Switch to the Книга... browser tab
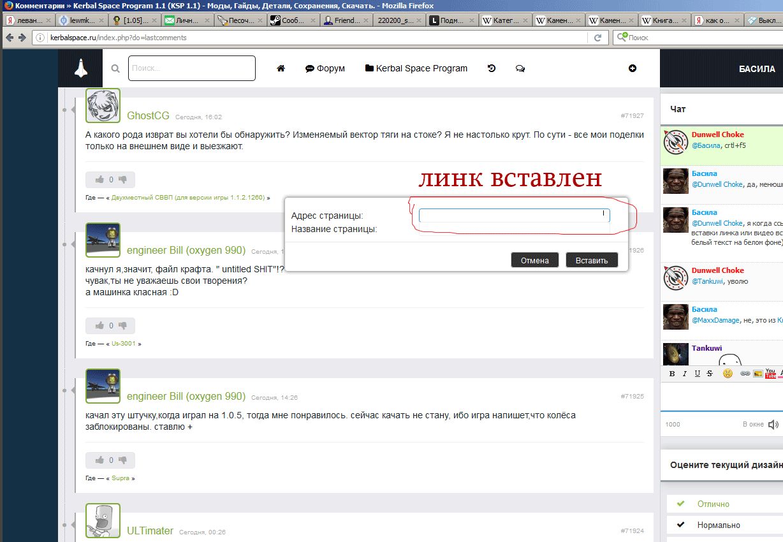This screenshot has width=783, height=542. point(664,20)
